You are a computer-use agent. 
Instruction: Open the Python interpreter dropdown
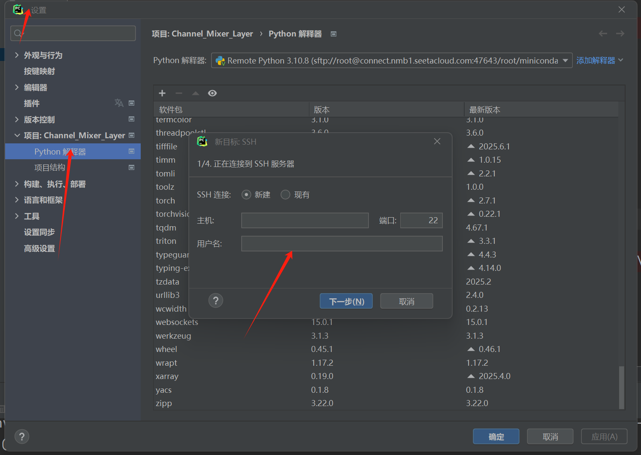565,60
